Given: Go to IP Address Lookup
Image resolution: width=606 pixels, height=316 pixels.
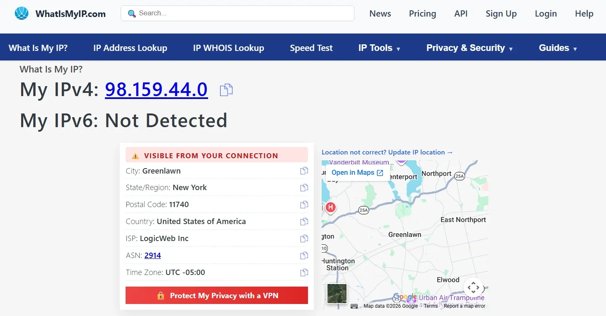Looking at the screenshot, I should [130, 48].
